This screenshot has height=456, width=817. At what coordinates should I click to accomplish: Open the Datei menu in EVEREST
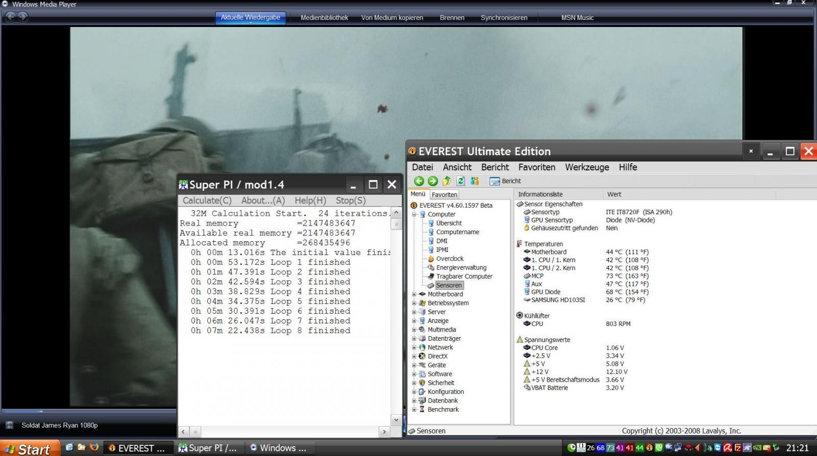click(422, 167)
